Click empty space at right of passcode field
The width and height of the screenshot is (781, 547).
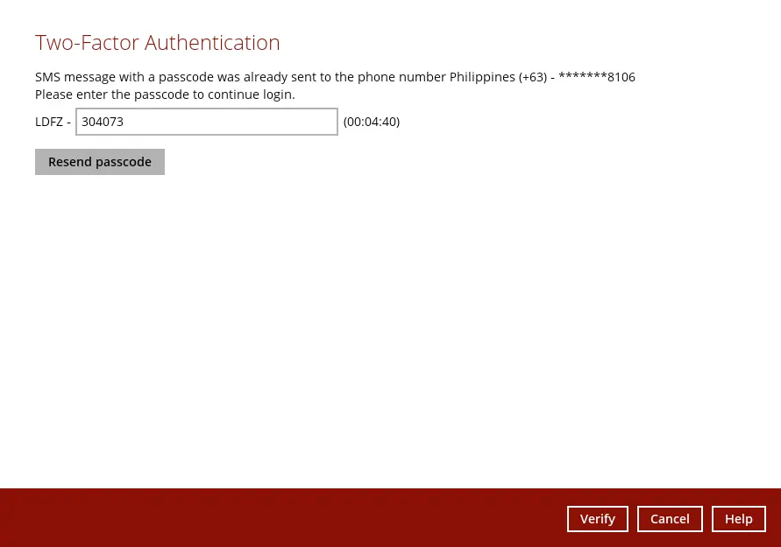[263, 122]
